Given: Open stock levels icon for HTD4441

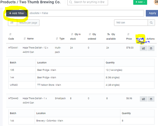Looking at the screenshot, I should tap(144, 48).
